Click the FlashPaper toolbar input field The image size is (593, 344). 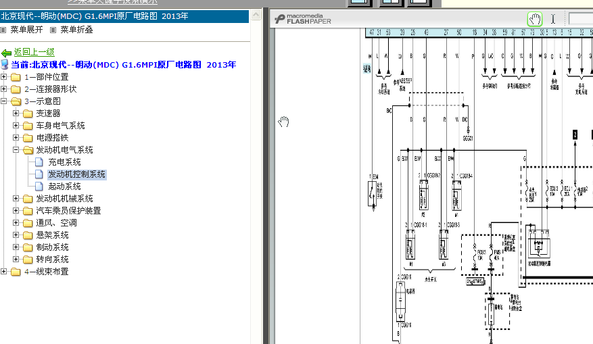click(581, 18)
